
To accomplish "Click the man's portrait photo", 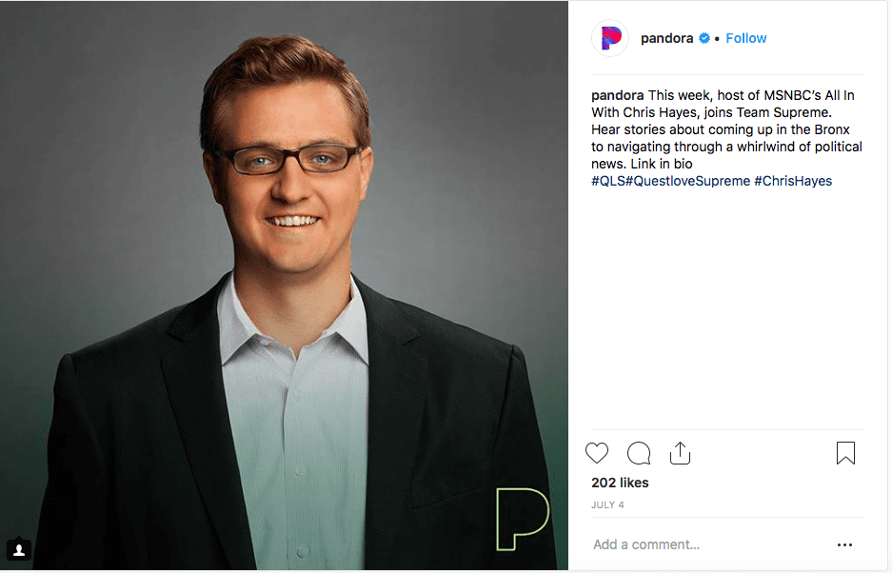I will 284,286.
